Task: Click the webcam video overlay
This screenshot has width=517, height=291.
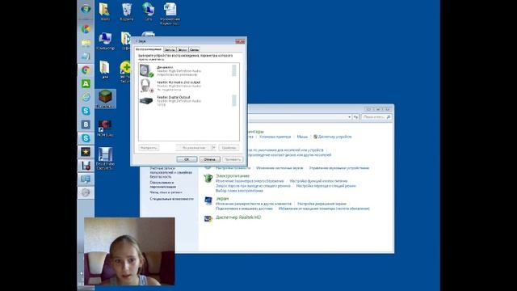Action: [x=129, y=251]
